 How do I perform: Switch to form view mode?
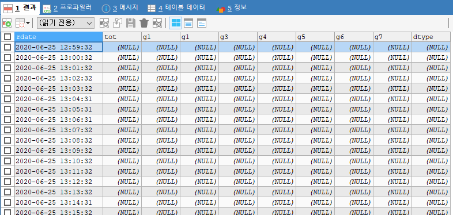pyautogui.click(x=188, y=23)
